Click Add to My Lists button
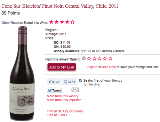The height and width of the screenshot is (122, 160). pos(62,67)
